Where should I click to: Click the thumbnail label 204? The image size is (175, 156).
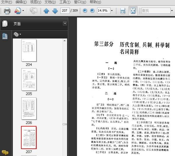29,65
